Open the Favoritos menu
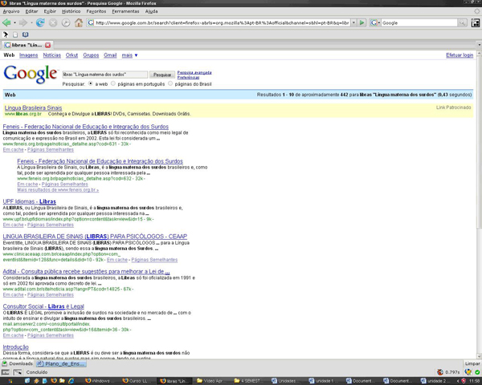The image size is (482, 385). (x=96, y=11)
